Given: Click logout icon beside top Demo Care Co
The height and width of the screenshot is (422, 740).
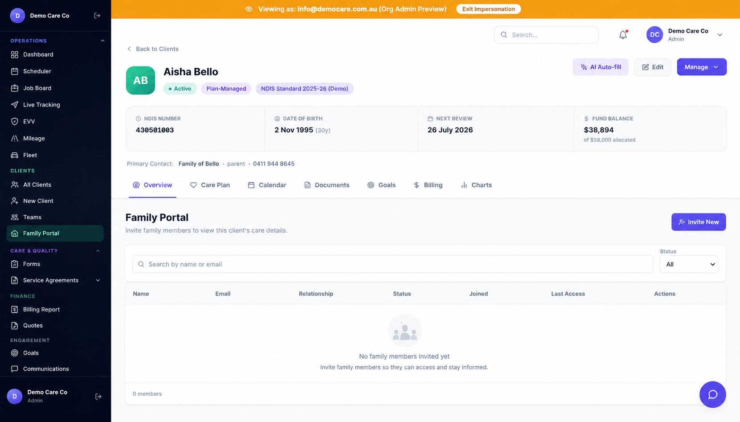Looking at the screenshot, I should tap(97, 16).
